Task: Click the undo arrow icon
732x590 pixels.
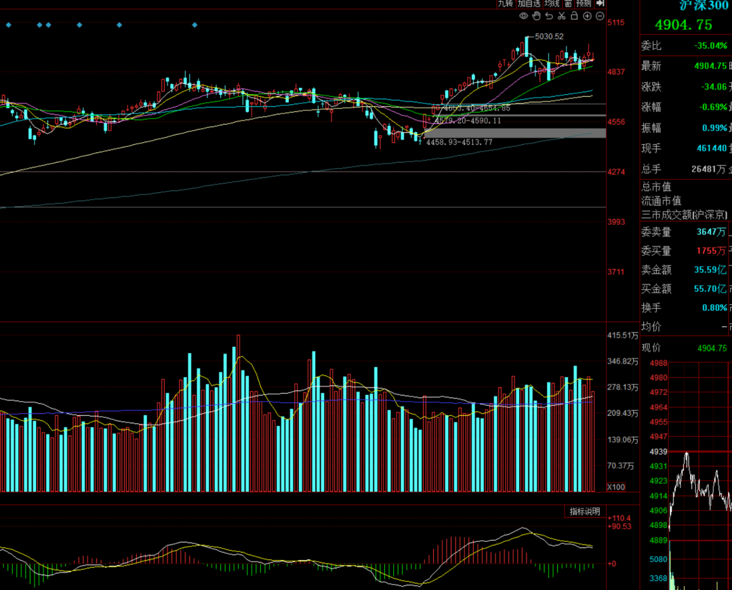Action: pos(549,16)
